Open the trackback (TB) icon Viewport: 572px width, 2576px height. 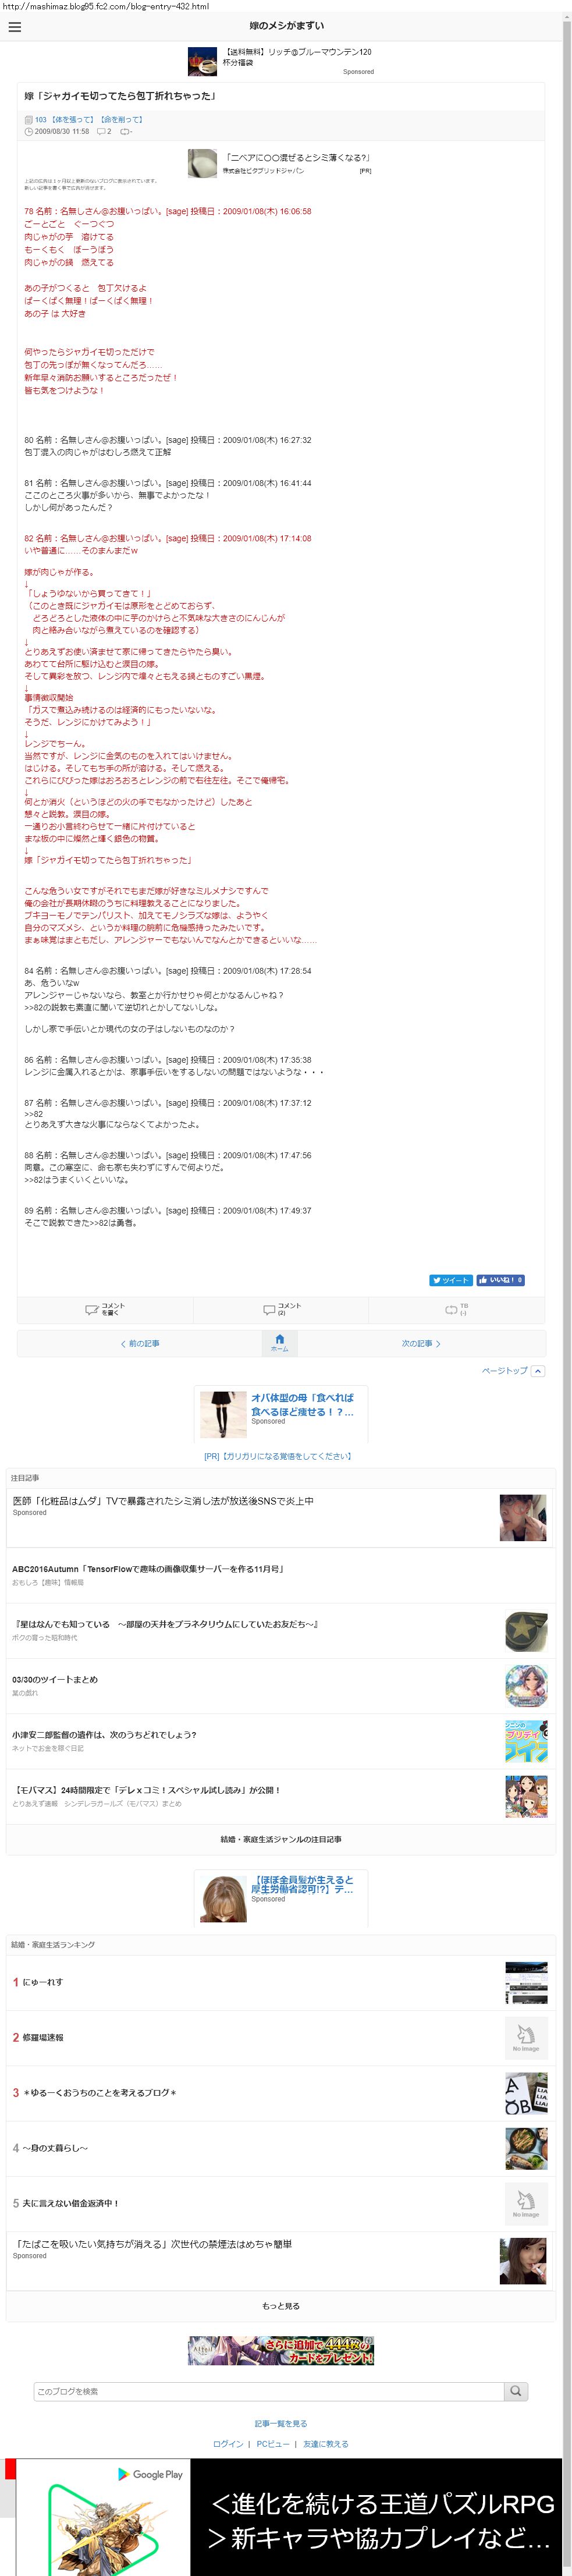click(451, 1309)
